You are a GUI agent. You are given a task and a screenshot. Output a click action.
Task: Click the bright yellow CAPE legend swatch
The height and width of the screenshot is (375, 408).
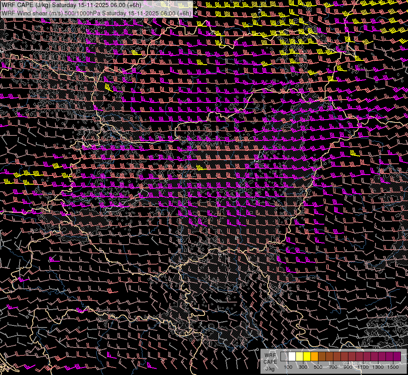(x=307, y=357)
